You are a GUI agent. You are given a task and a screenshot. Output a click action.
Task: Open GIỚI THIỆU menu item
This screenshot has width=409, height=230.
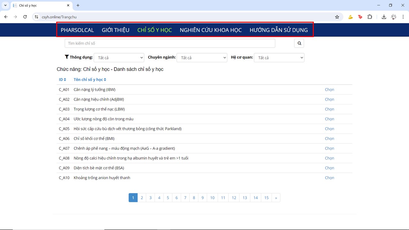(x=116, y=30)
